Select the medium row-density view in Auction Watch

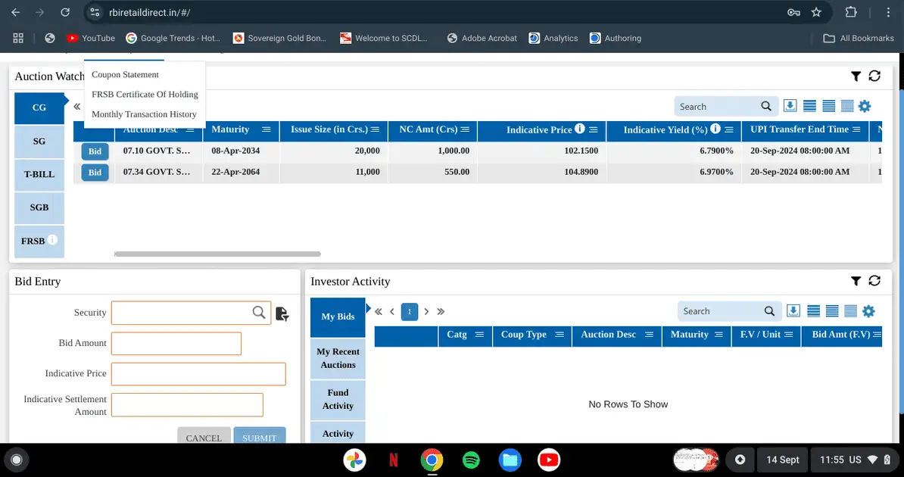pos(828,106)
